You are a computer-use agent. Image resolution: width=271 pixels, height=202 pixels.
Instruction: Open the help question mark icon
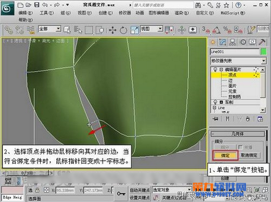(x=238, y=5)
